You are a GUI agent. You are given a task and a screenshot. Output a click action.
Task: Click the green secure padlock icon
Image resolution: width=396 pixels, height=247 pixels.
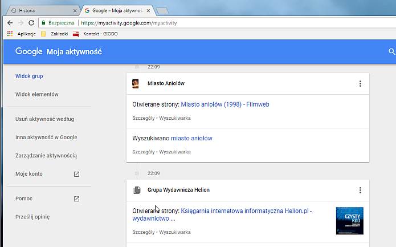(43, 23)
